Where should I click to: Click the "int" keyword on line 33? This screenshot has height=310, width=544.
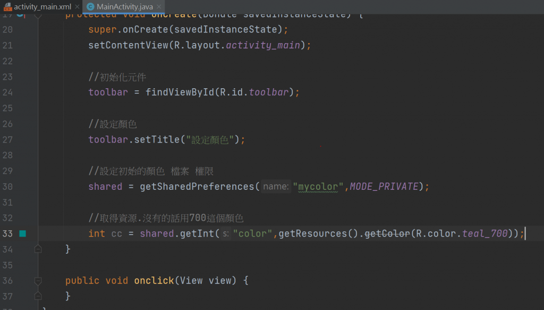(x=97, y=233)
